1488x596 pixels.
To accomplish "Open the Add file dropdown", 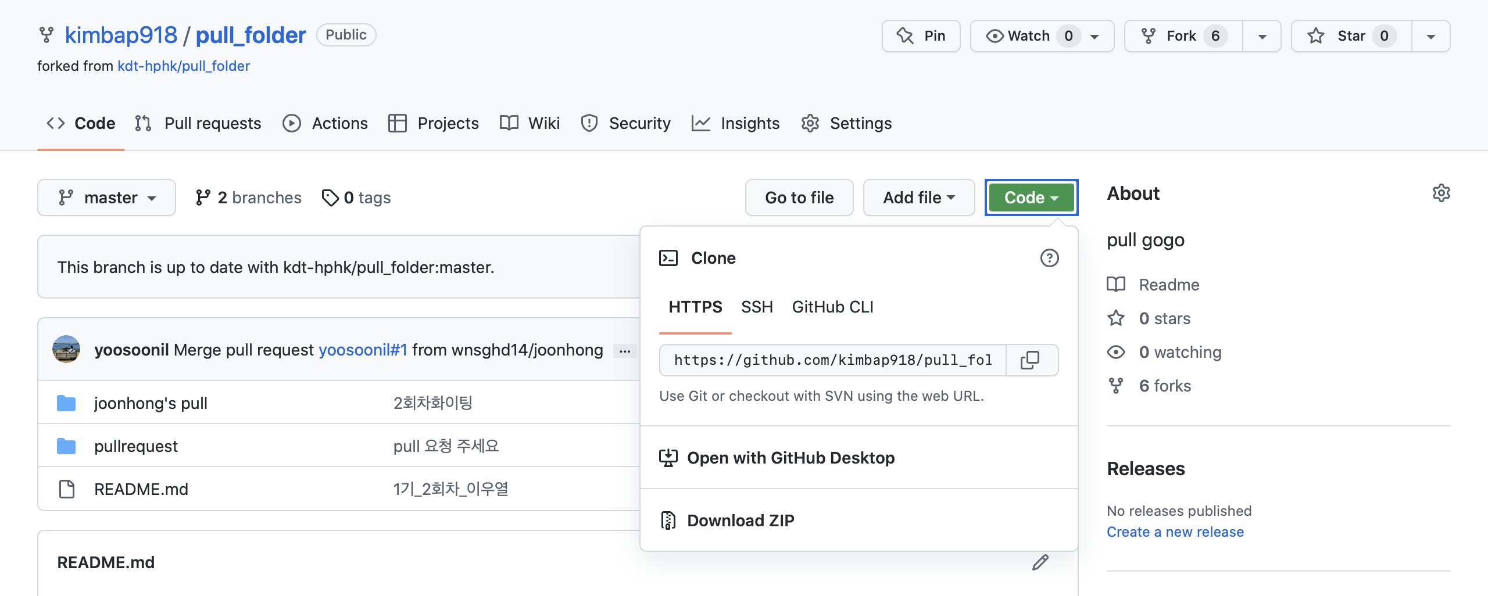I will (919, 198).
